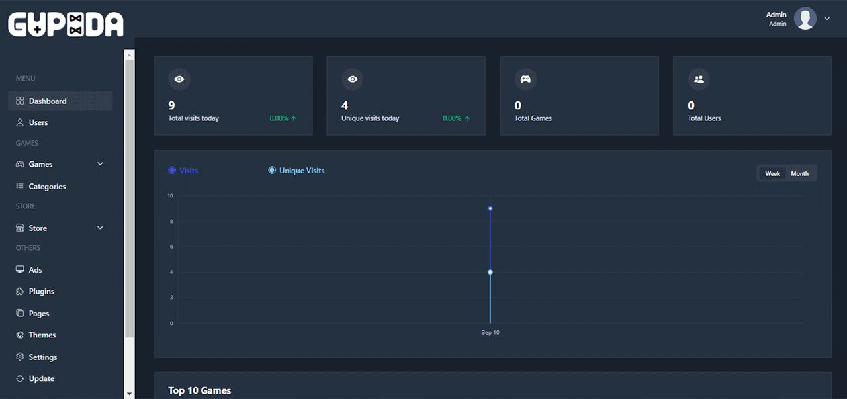Screen dimensions: 847x399
Task: Click the number 4 on Unique visits card
Action: (345, 105)
